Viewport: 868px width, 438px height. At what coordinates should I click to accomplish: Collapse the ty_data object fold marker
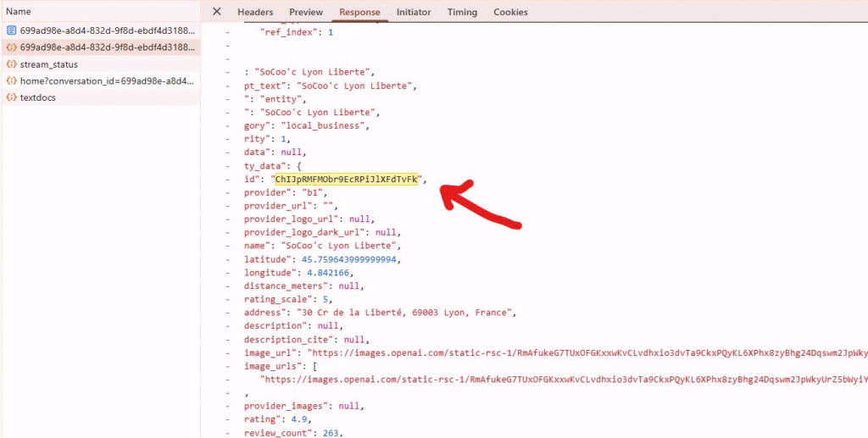click(227, 167)
